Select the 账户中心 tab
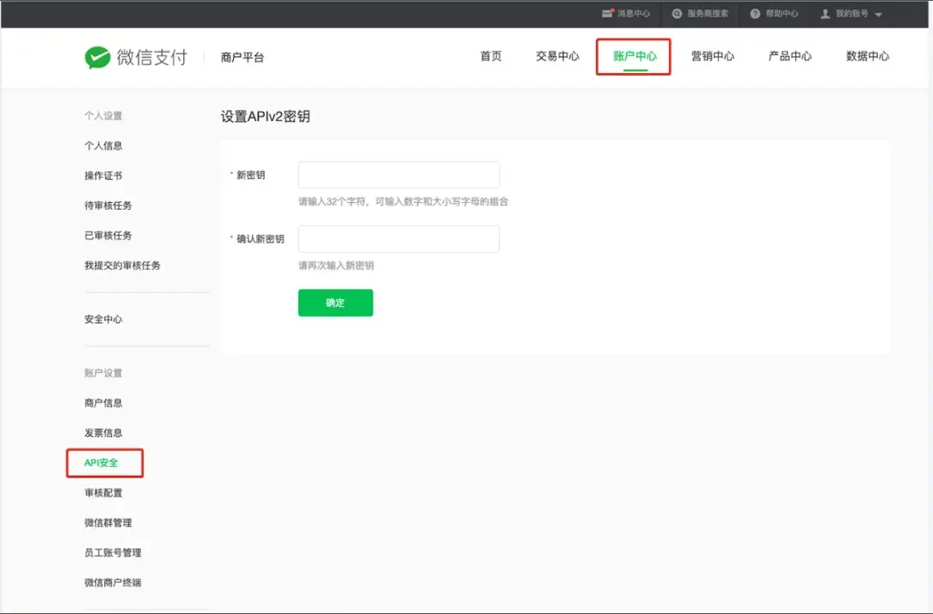This screenshot has width=933, height=614. point(635,57)
